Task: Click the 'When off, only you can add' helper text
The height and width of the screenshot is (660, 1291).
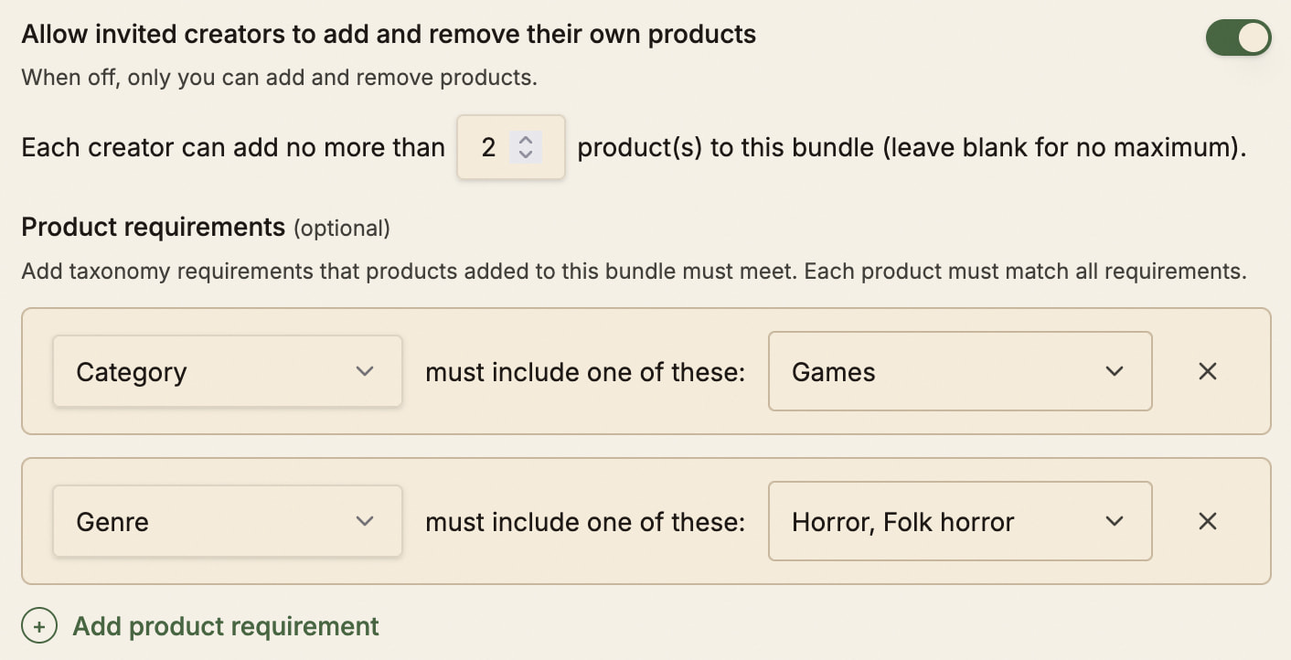Action: click(279, 78)
